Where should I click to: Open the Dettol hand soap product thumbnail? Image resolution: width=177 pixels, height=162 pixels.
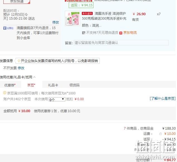coord(73,19)
